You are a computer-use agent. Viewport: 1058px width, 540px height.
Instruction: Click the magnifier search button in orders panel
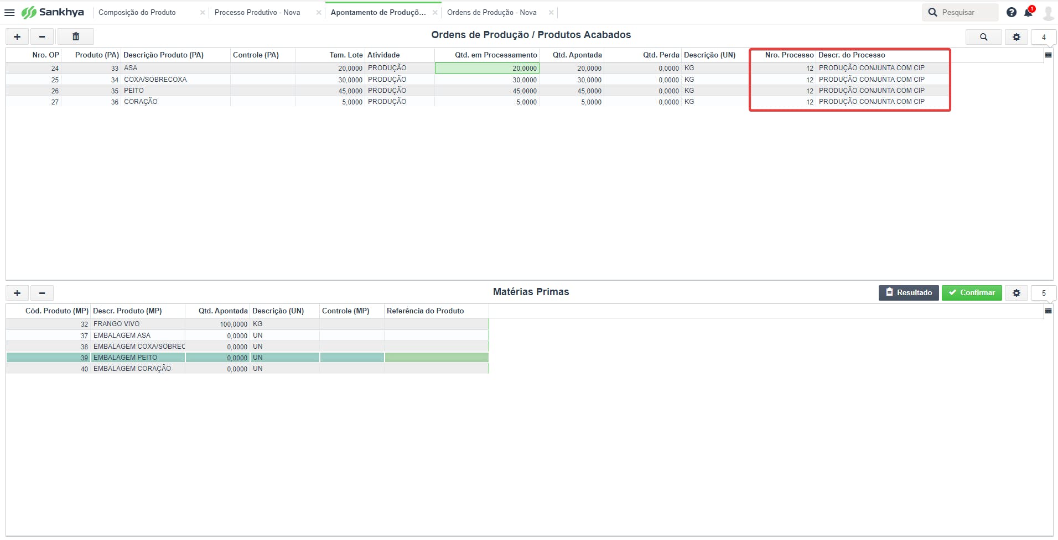(983, 37)
